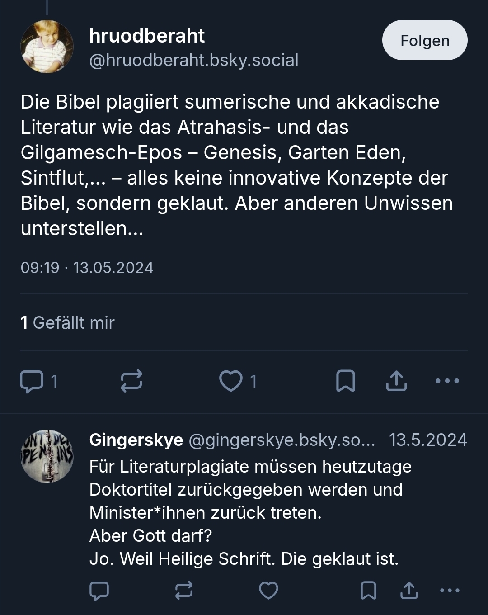Reply to Gingerskye's comment

(x=99, y=591)
